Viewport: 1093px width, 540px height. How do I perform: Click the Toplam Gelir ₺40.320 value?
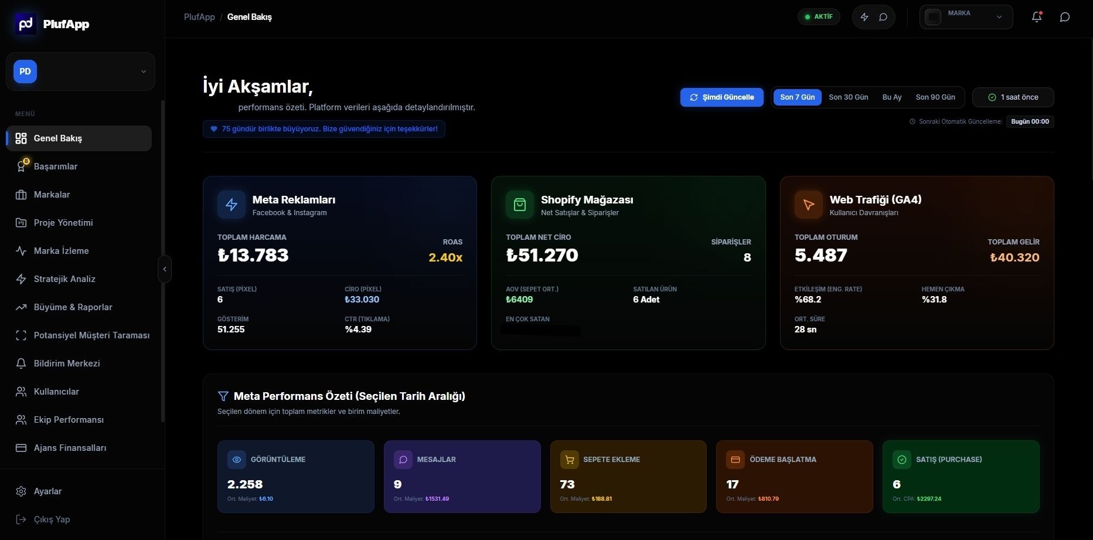tap(1014, 257)
